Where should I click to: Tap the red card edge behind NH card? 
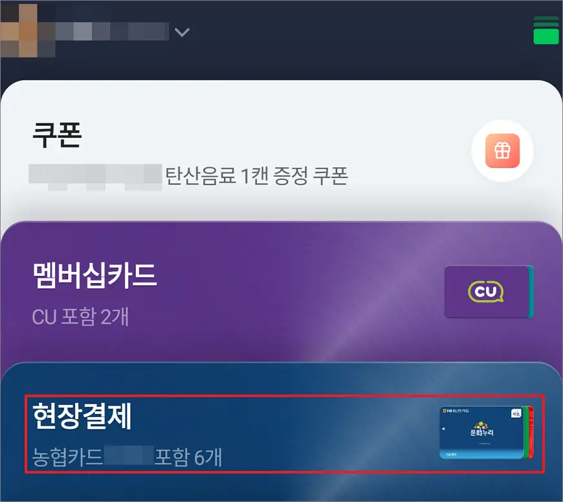coord(531,433)
